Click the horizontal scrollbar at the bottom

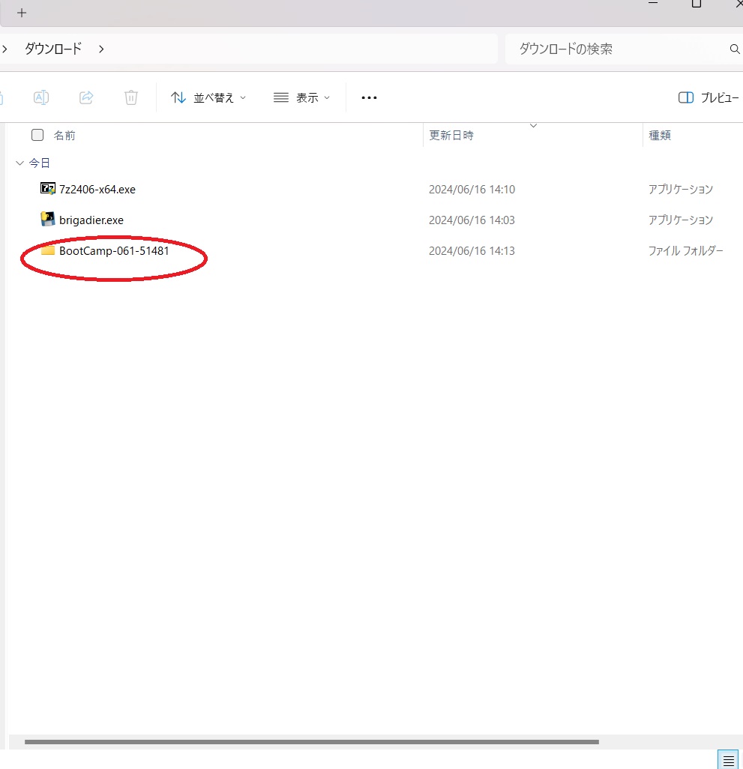(x=311, y=743)
